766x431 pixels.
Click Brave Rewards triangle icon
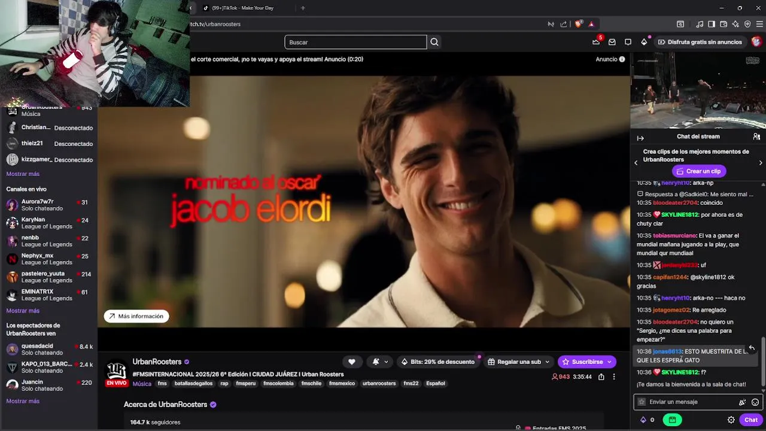[x=591, y=24]
